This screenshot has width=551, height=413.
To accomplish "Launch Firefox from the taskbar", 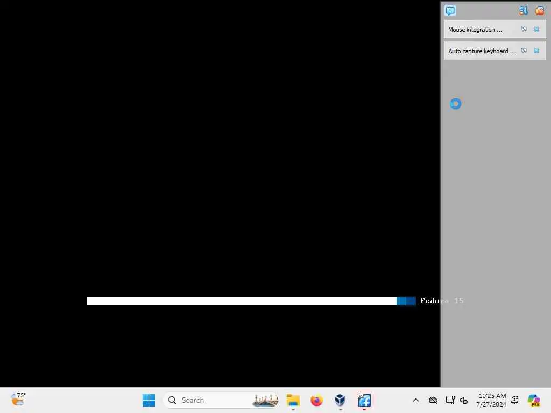I will (316, 400).
